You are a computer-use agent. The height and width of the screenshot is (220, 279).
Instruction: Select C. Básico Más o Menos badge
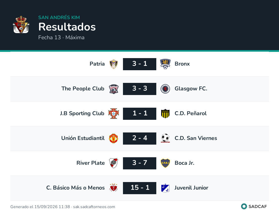113,187
